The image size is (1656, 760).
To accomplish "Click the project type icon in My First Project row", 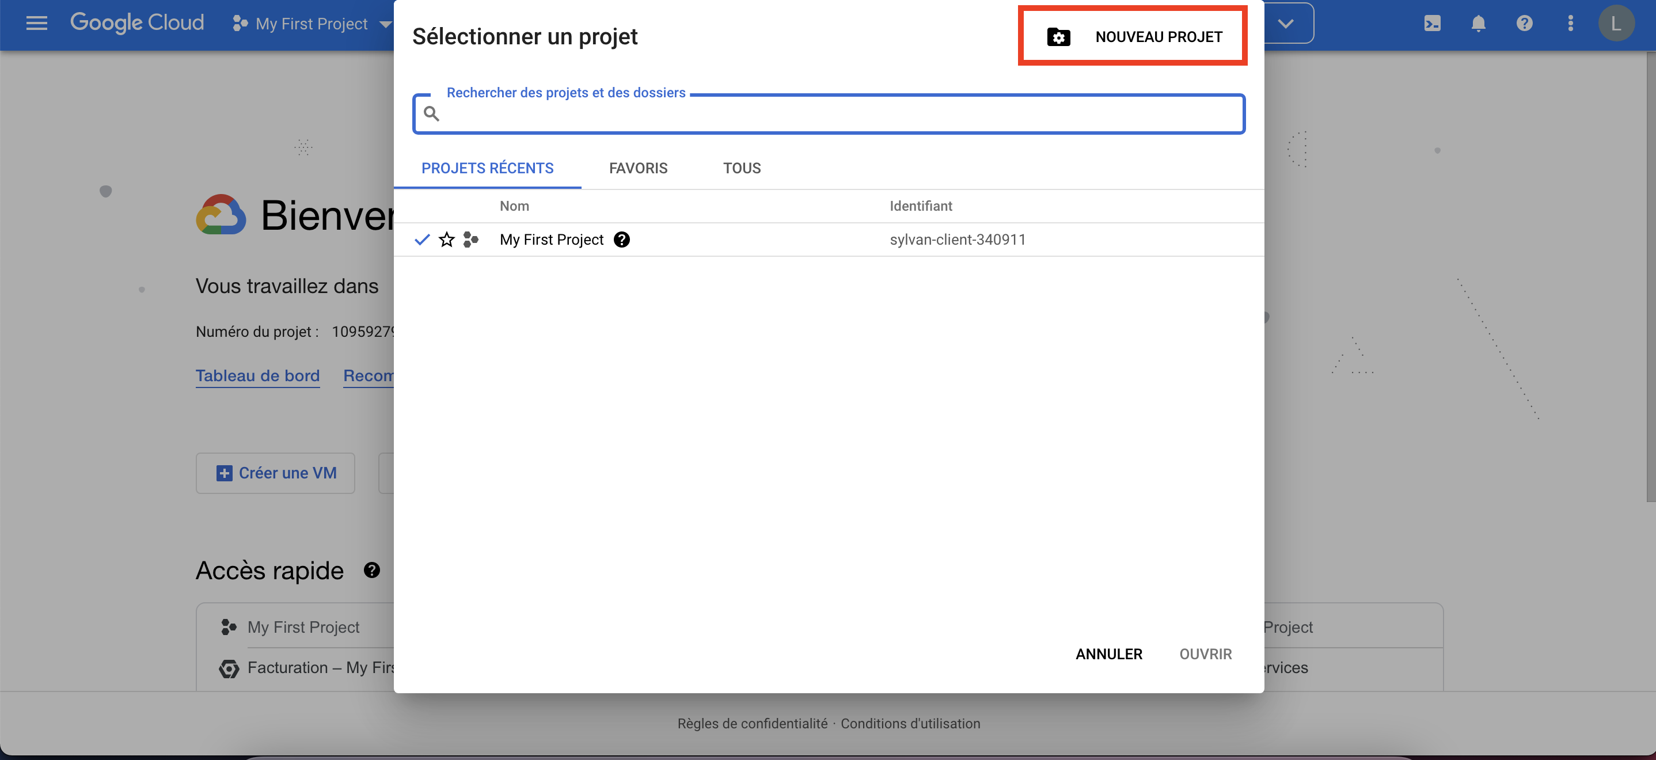I will [471, 240].
